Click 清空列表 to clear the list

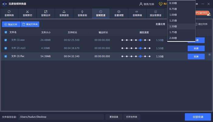pos(201,24)
